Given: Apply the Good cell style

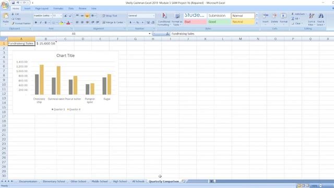Looking at the screenshot, I should click(x=219, y=22).
